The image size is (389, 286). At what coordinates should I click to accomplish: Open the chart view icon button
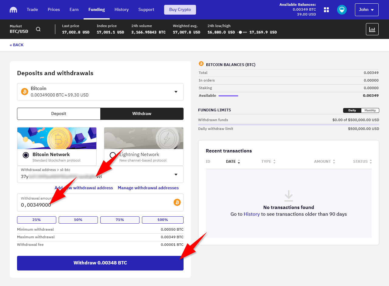372,29
